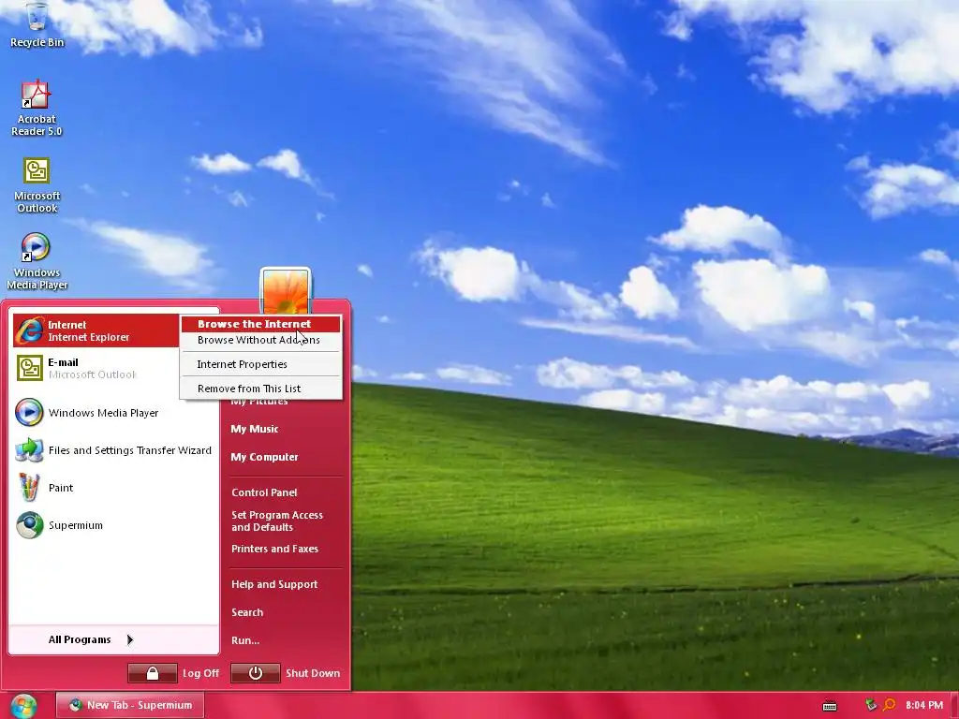Click the Show Desktop strip beside the clock
This screenshot has height=719, width=959.
954,705
